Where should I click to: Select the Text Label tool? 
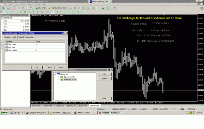[38, 12]
